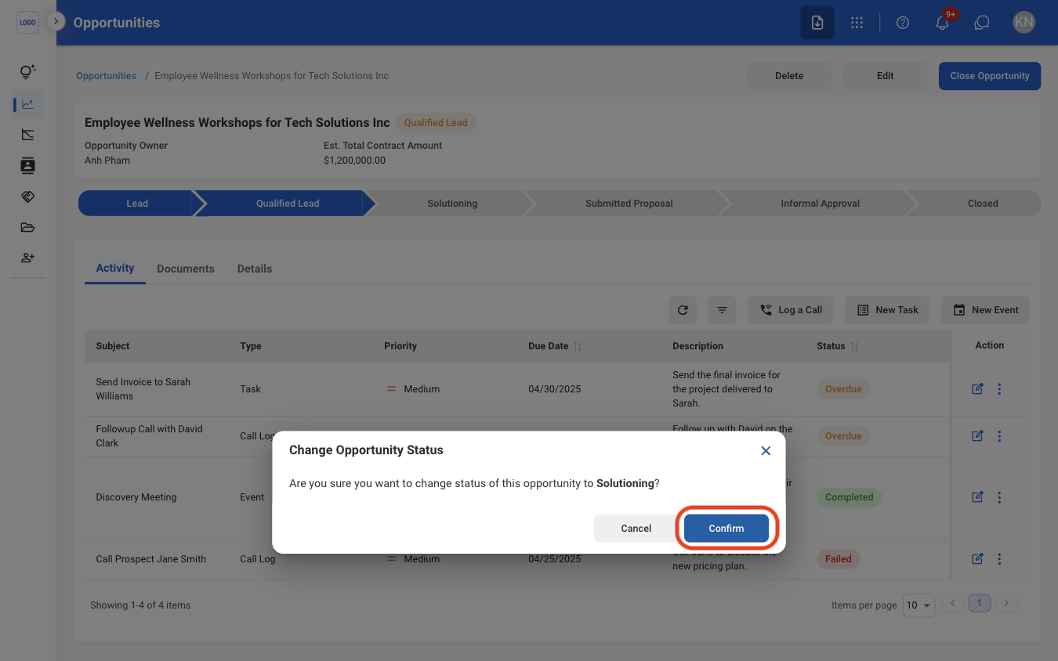Viewport: 1058px width, 661px height.
Task: Open the lightbulb insights sidebar icon
Action: (x=27, y=72)
